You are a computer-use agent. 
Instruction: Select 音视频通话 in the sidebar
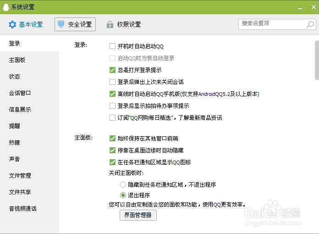click(x=29, y=208)
